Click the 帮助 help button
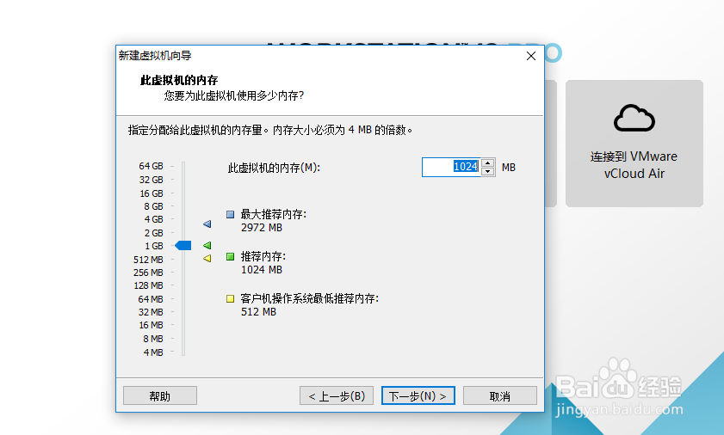Viewport: 724px width, 435px height. coord(160,395)
